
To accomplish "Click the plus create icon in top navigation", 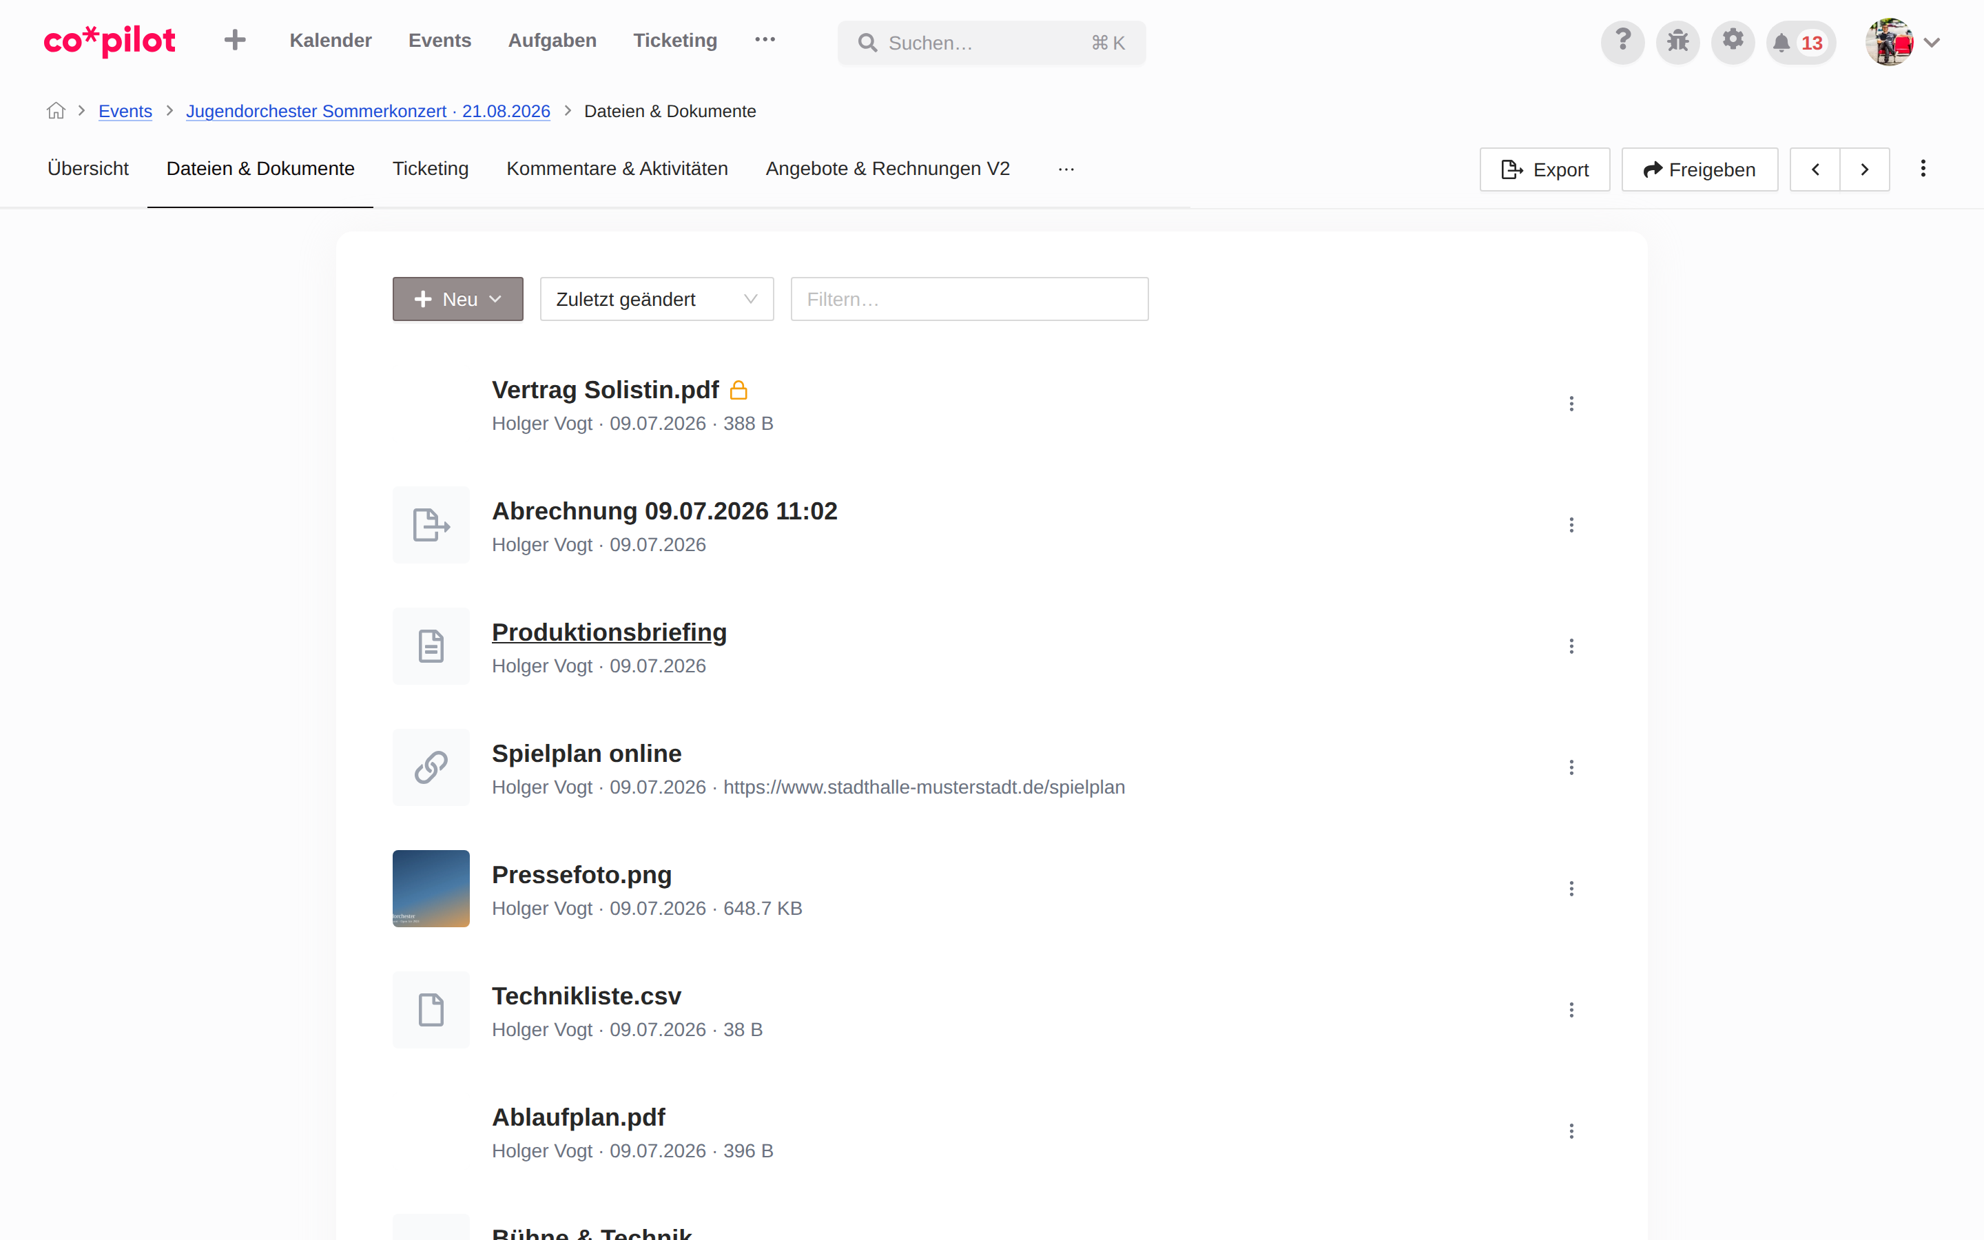I will tap(234, 40).
